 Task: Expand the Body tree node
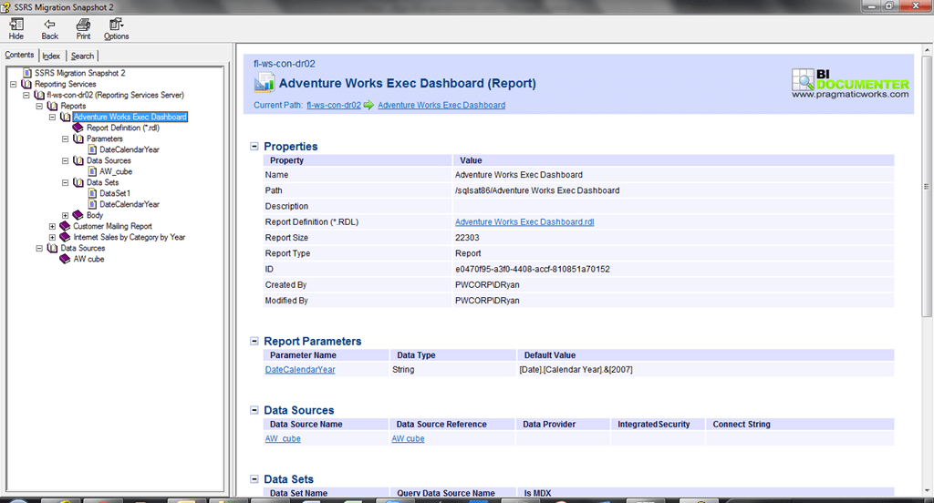pos(66,215)
